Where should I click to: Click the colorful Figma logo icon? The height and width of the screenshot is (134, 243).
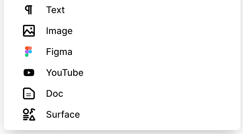click(x=29, y=52)
